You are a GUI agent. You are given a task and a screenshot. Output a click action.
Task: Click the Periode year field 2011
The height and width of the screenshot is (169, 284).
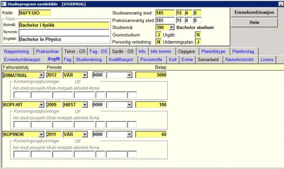pyautogui.click(x=54, y=134)
